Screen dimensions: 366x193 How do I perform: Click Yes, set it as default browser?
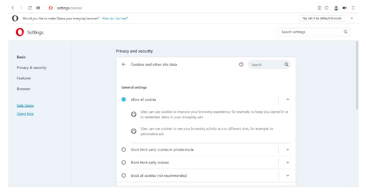click(322, 18)
